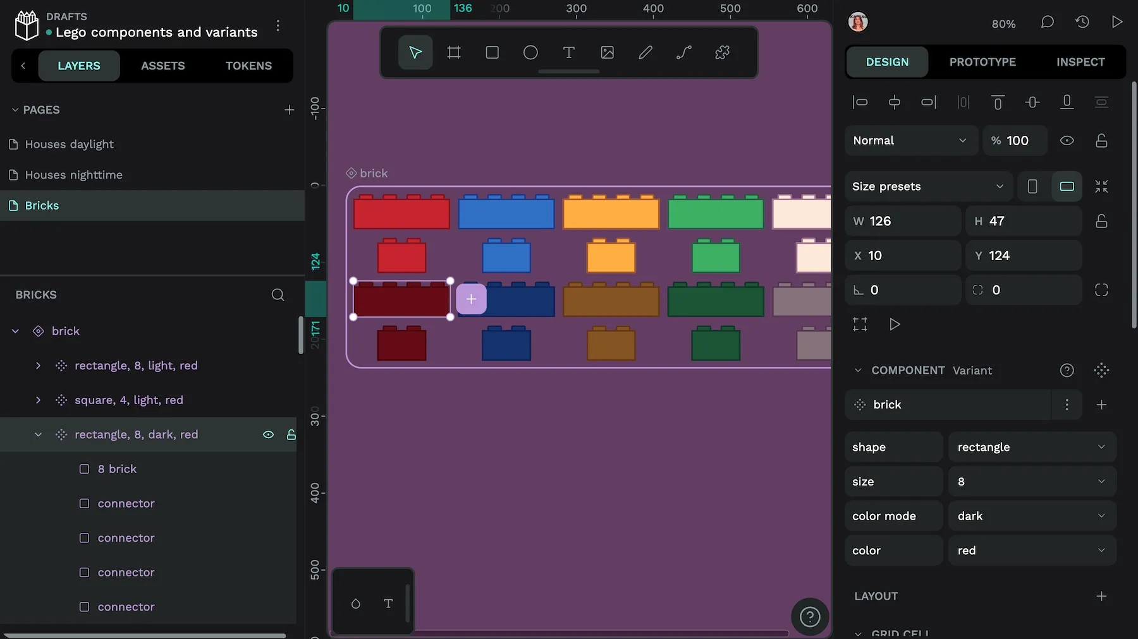Switch to the PROTOTYPE tab
This screenshot has height=639, width=1138.
click(x=982, y=62)
